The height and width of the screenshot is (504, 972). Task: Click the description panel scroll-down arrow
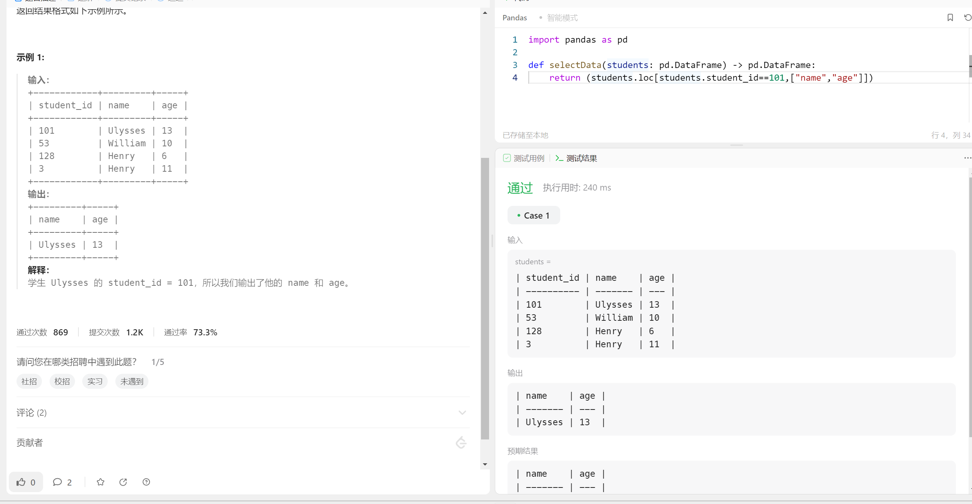(485, 464)
